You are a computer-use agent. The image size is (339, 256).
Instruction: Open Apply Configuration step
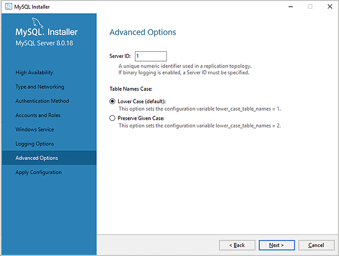[x=39, y=172]
